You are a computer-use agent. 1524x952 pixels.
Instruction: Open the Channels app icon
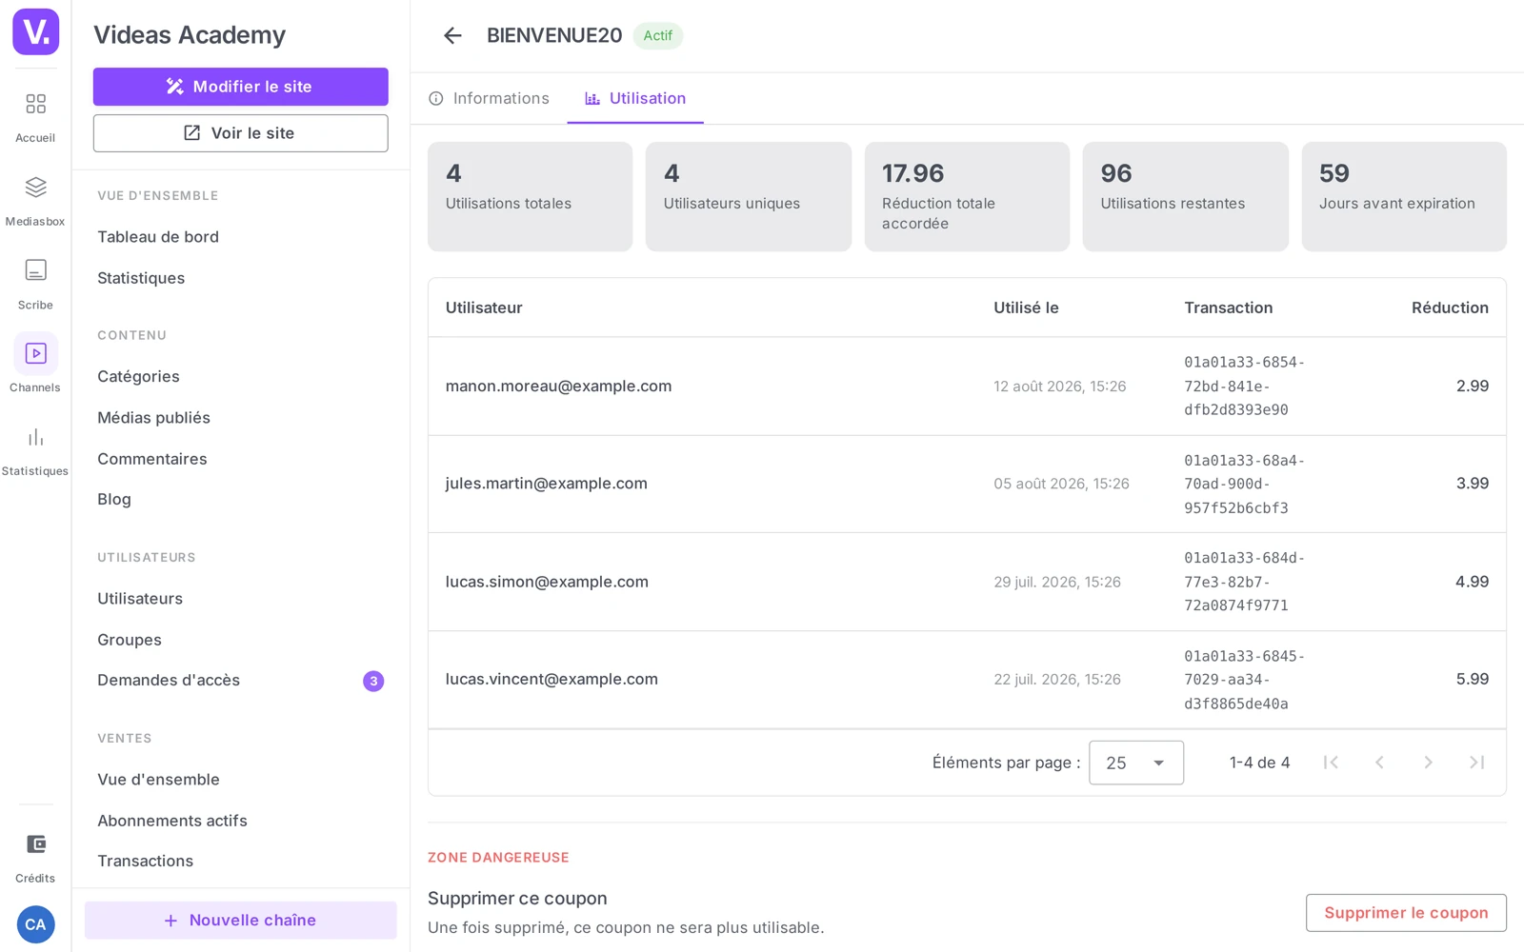click(x=35, y=363)
